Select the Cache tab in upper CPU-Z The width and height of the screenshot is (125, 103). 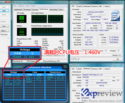[x=79, y=6]
